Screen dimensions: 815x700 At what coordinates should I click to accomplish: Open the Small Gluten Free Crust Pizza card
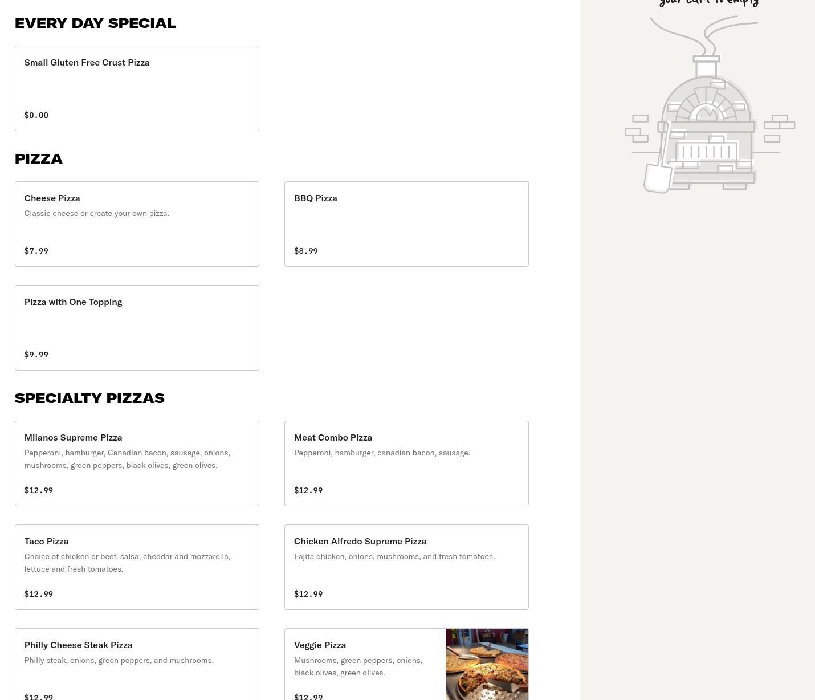click(x=137, y=88)
